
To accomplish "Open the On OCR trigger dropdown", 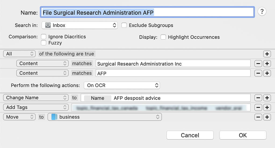I will click(122, 86).
